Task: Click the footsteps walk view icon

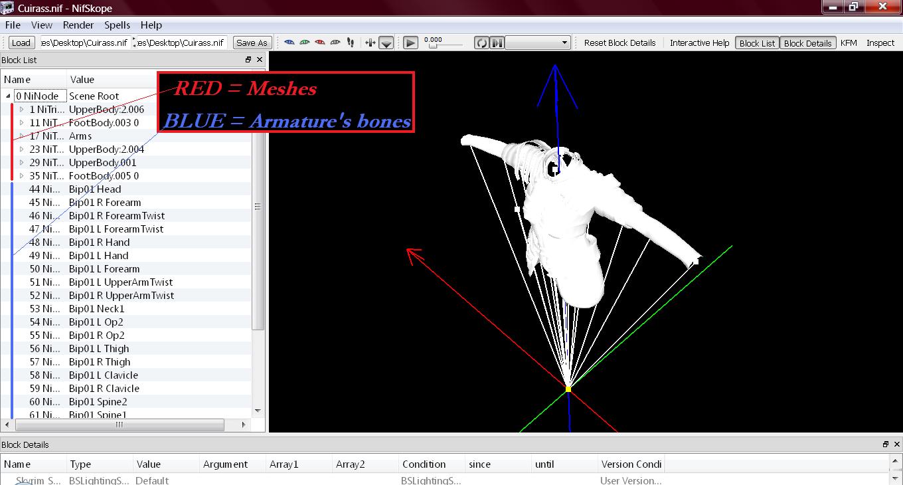Action: [351, 43]
